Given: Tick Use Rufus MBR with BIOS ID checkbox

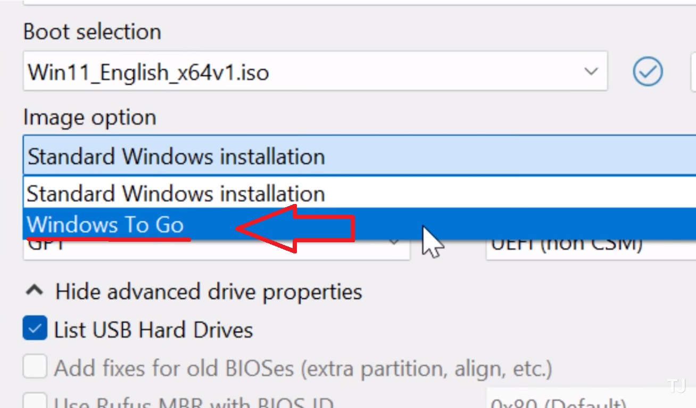Looking at the screenshot, I should click(x=35, y=401).
